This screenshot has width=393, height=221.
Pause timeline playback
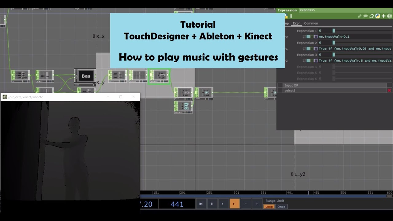click(x=212, y=204)
